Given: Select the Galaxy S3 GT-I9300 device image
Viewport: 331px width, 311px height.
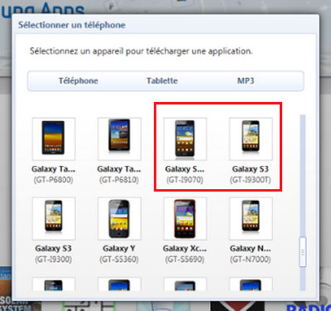Looking at the screenshot, I should 54,218.
